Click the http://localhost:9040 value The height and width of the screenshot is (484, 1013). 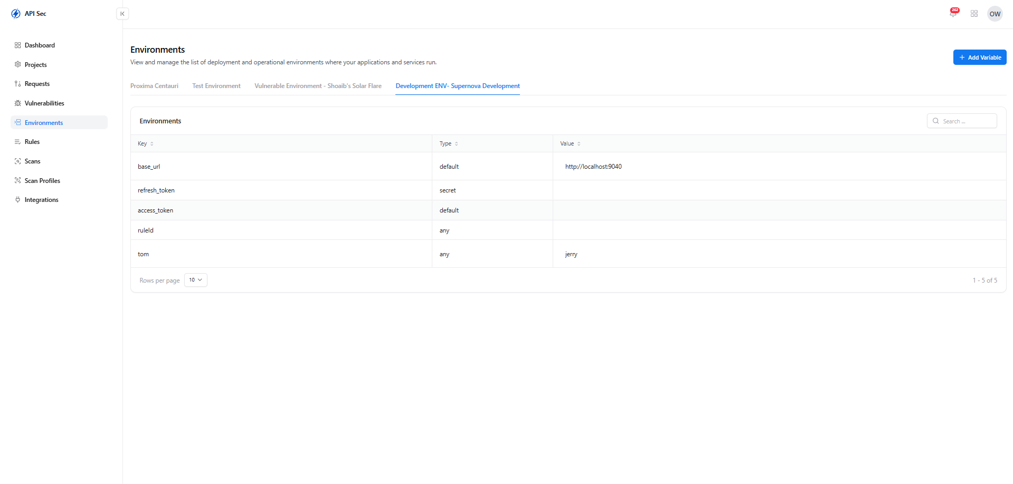593,167
